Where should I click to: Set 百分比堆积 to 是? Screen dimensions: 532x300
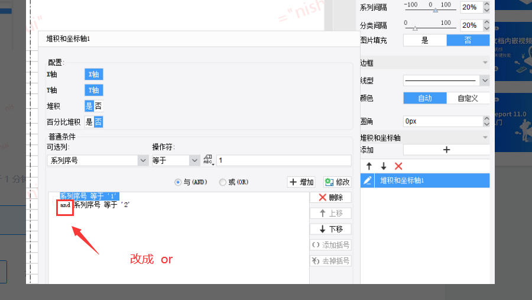89,122
